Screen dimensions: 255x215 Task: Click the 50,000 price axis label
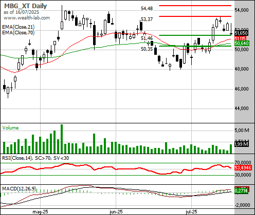(x=242, y=50)
